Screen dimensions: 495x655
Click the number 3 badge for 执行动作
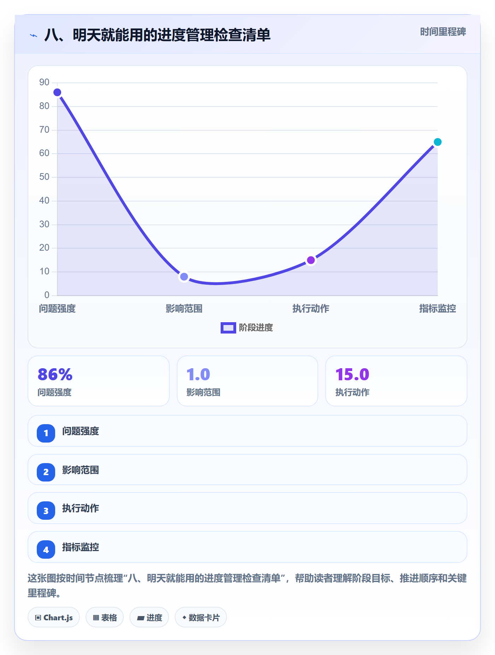tap(46, 511)
